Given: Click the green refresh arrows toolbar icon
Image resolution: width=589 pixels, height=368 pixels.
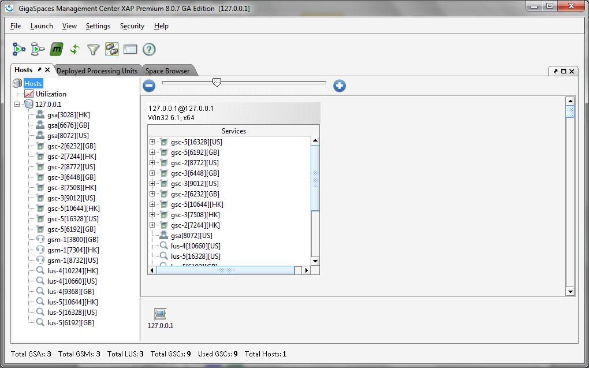Looking at the screenshot, I should click(74, 50).
